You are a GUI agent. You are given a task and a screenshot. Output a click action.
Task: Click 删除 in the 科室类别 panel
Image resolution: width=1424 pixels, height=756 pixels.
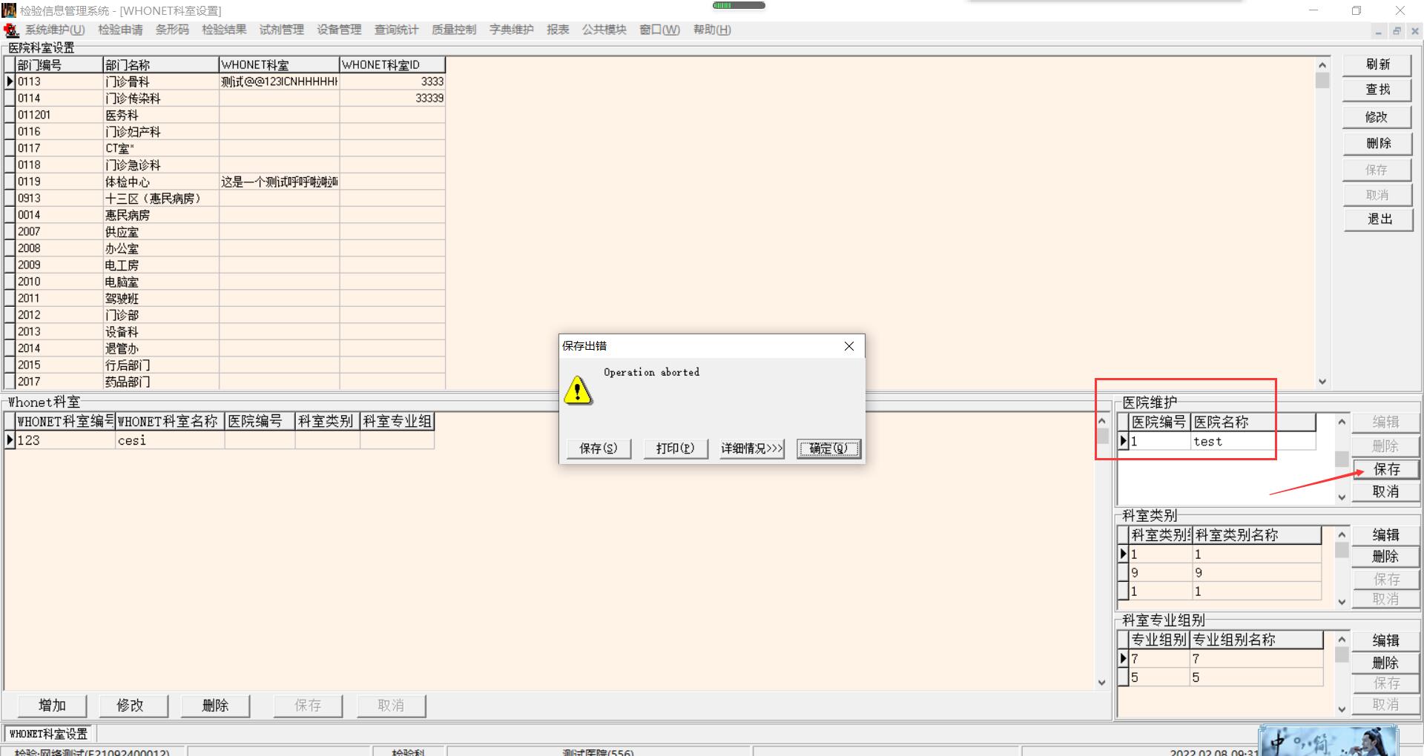tap(1386, 557)
